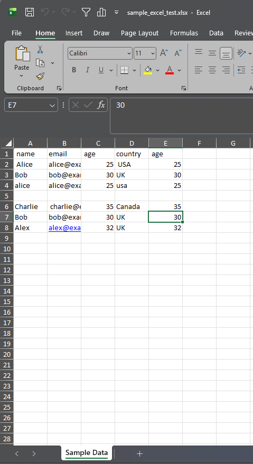Open Underline style dropdown arrow
The width and height of the screenshot is (253, 464).
coord(111,70)
